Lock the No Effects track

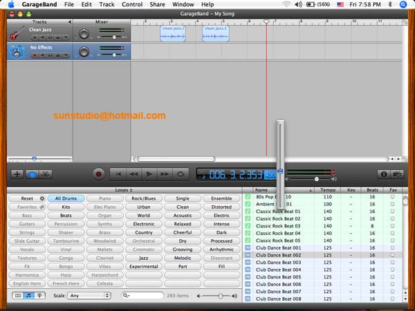coord(57,55)
